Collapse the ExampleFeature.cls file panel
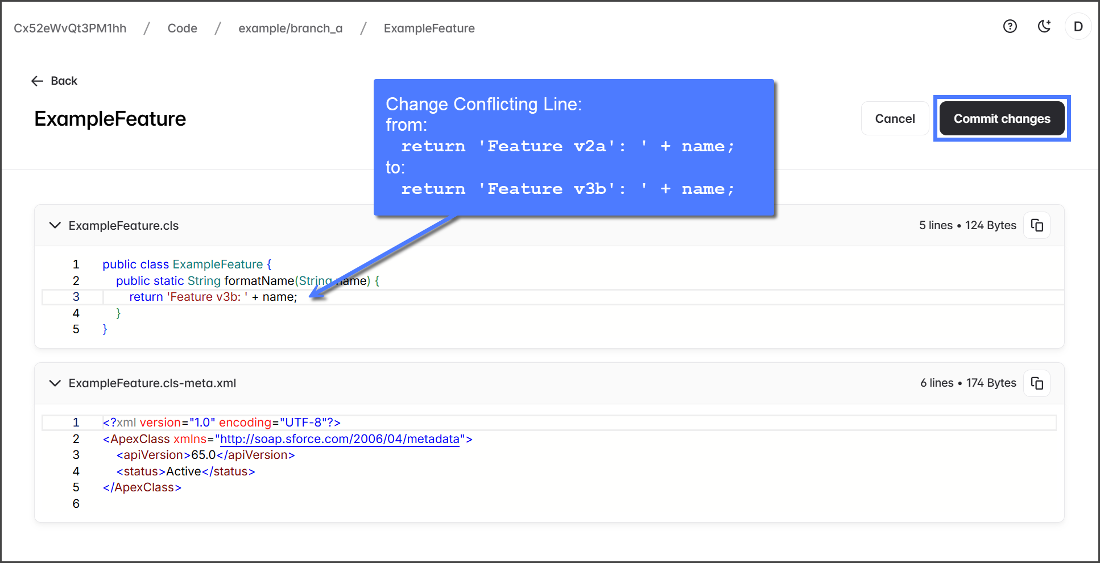 [x=55, y=226]
